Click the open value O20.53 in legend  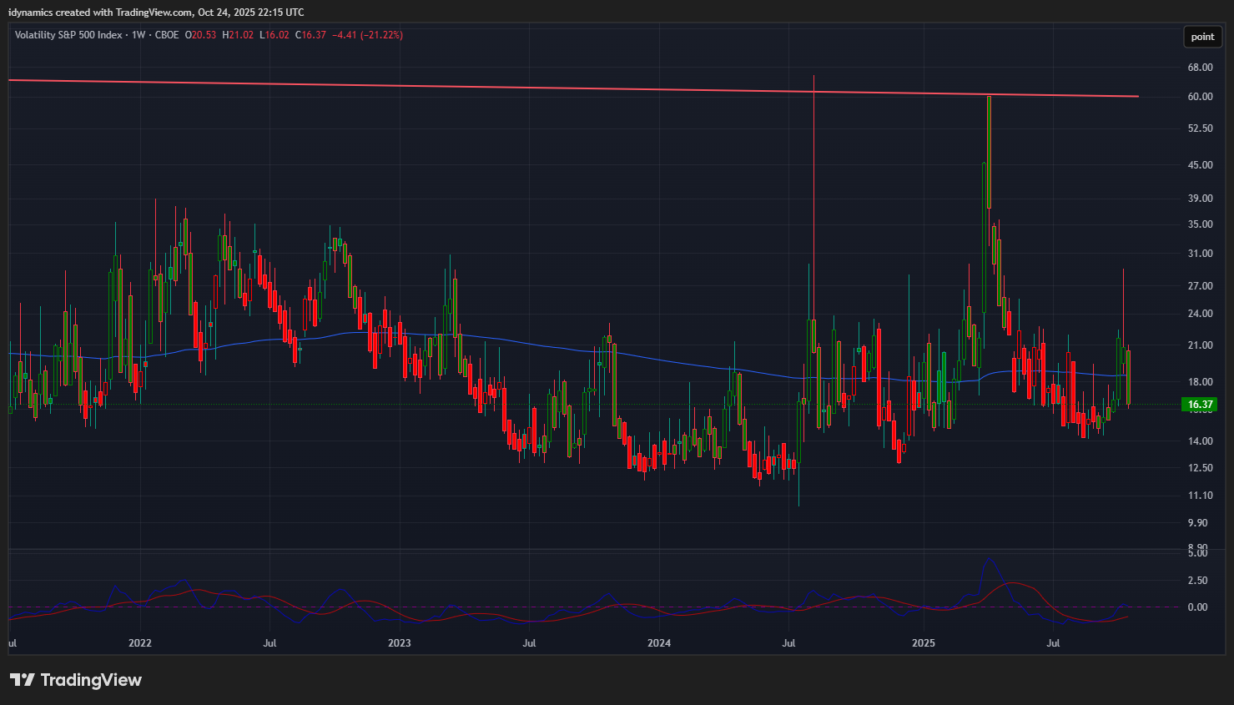pyautogui.click(x=200, y=35)
